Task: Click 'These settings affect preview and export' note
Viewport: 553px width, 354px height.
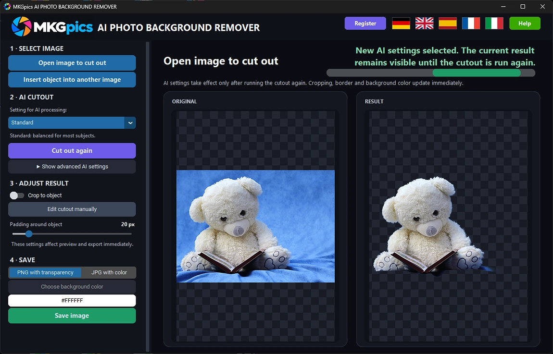Action: (72, 244)
